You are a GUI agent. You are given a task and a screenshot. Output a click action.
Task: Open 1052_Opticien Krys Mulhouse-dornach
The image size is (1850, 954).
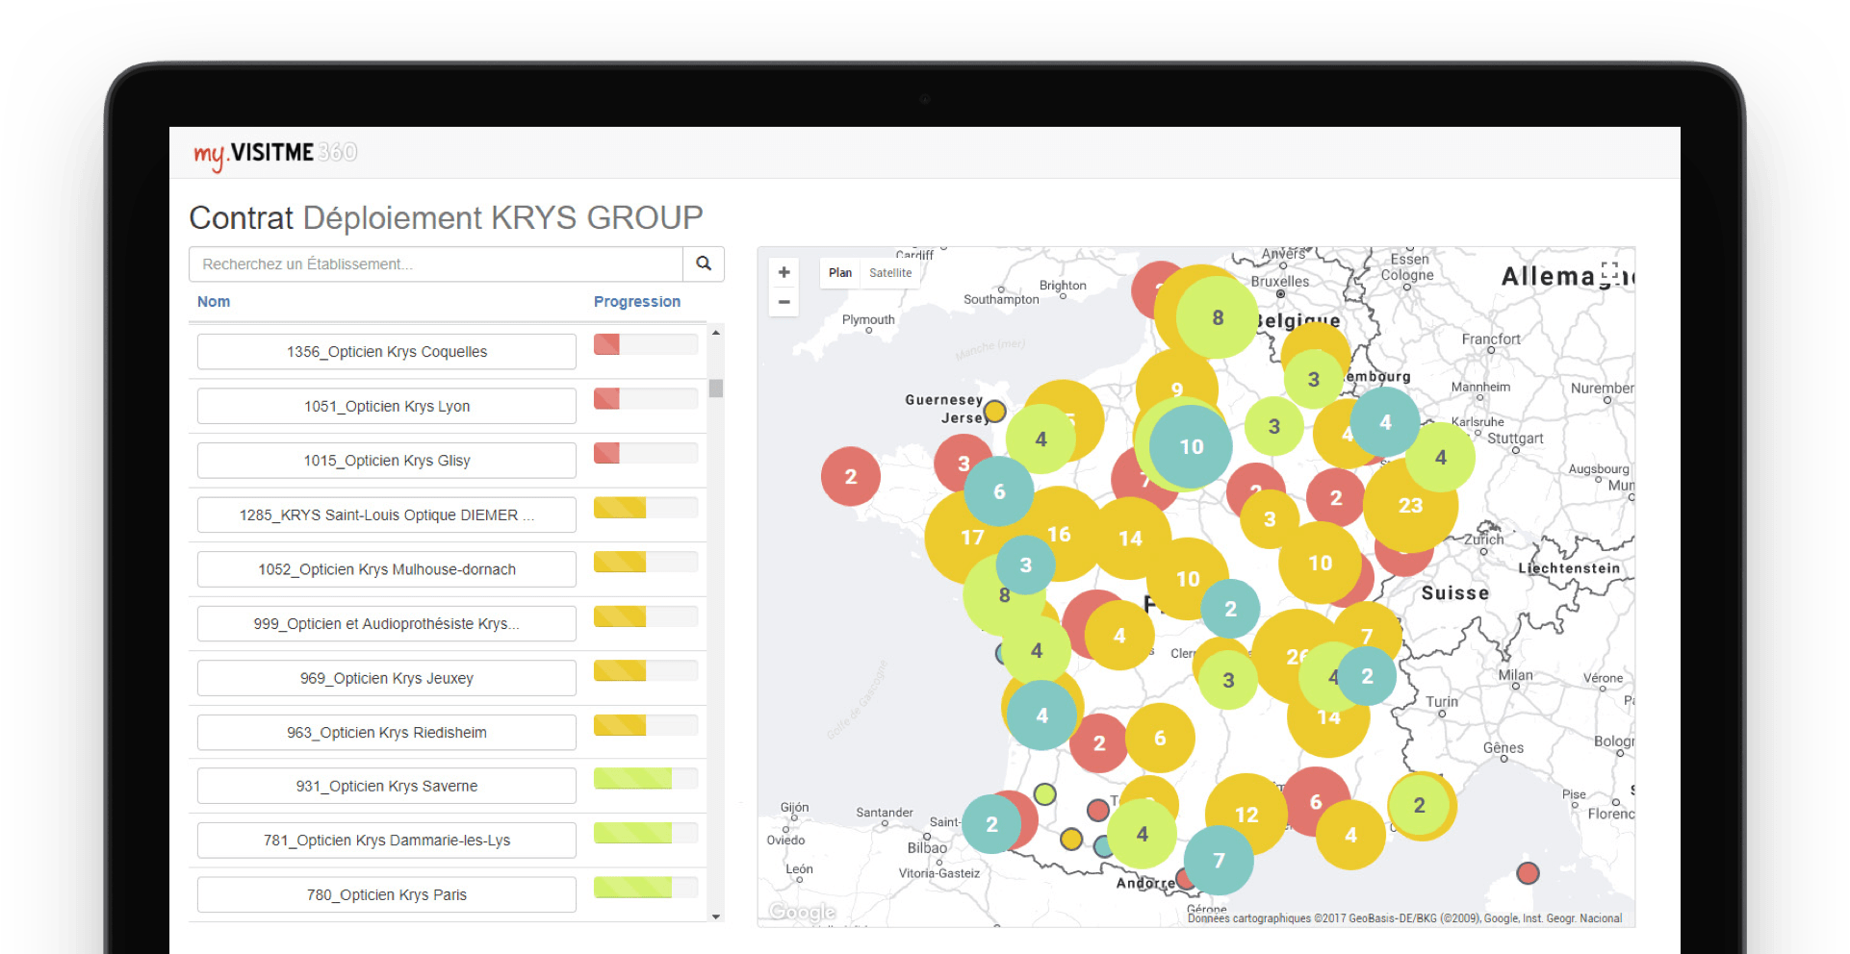(387, 569)
